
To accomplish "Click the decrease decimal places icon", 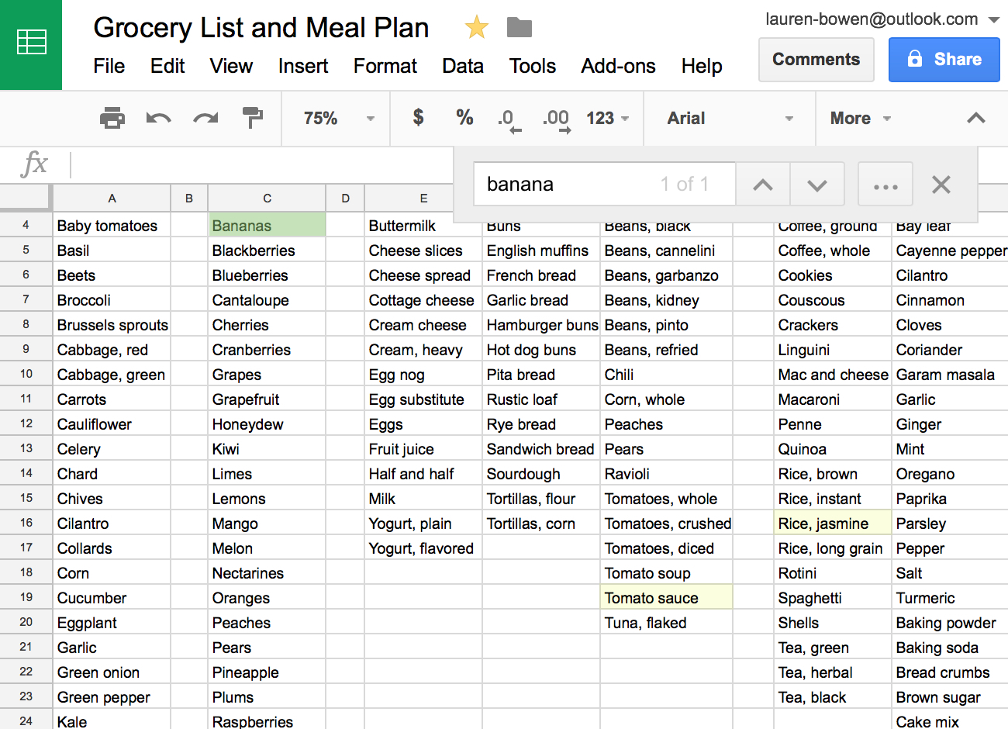I will pyautogui.click(x=508, y=118).
